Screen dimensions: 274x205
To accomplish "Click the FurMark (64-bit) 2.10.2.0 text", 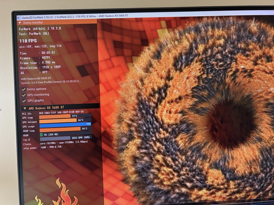I will click(x=40, y=29).
